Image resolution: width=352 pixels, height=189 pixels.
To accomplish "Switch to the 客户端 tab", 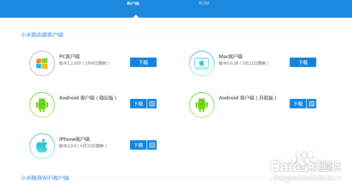I will tap(133, 3).
